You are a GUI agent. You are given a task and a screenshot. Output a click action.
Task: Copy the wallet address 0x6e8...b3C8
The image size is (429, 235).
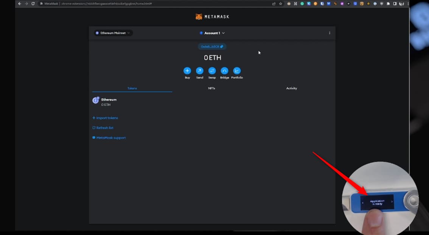coord(212,47)
